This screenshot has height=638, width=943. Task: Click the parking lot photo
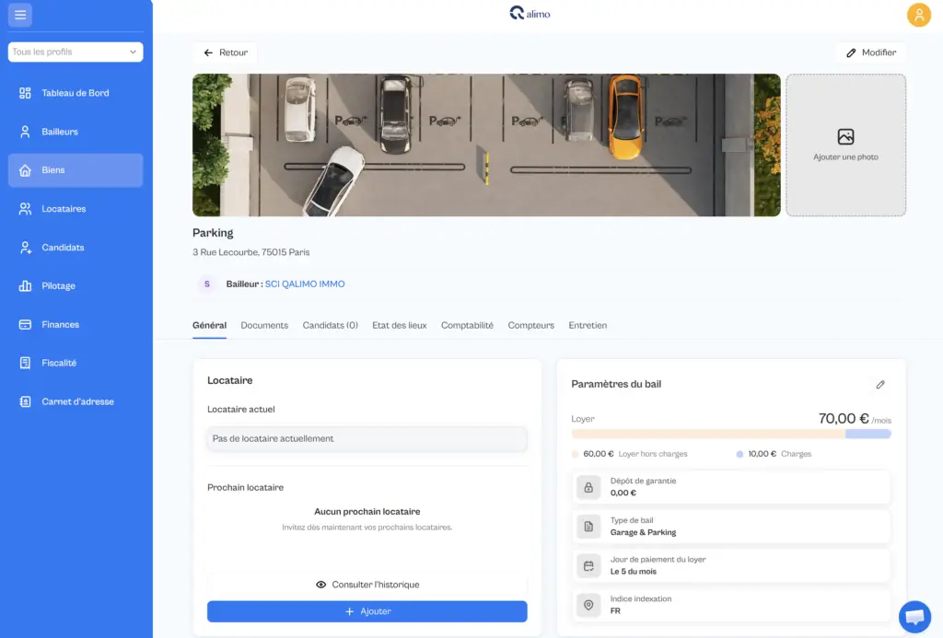pos(486,145)
